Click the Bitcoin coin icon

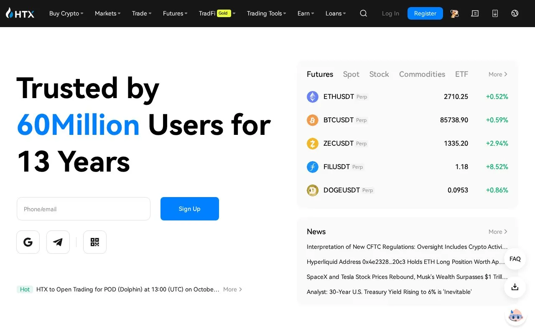(x=313, y=120)
